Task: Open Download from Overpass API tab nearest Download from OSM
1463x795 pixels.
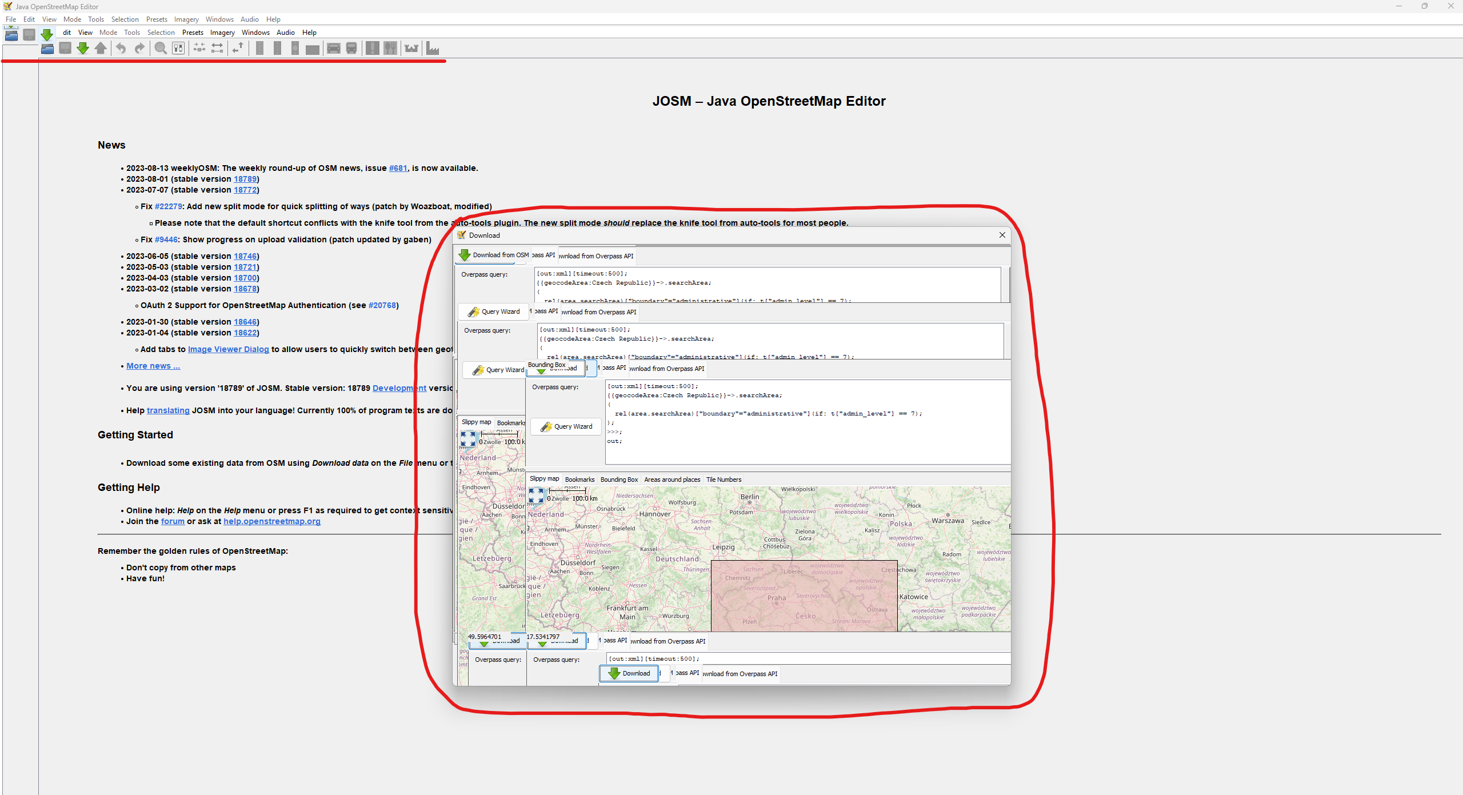Action: pos(596,256)
